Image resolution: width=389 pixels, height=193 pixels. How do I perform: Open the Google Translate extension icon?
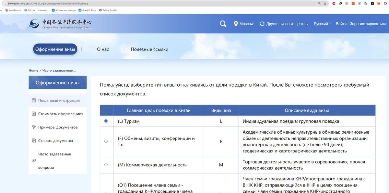(x=366, y=4)
